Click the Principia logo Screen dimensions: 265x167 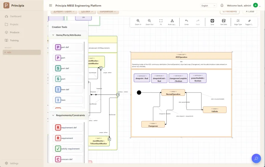pos(6,5)
